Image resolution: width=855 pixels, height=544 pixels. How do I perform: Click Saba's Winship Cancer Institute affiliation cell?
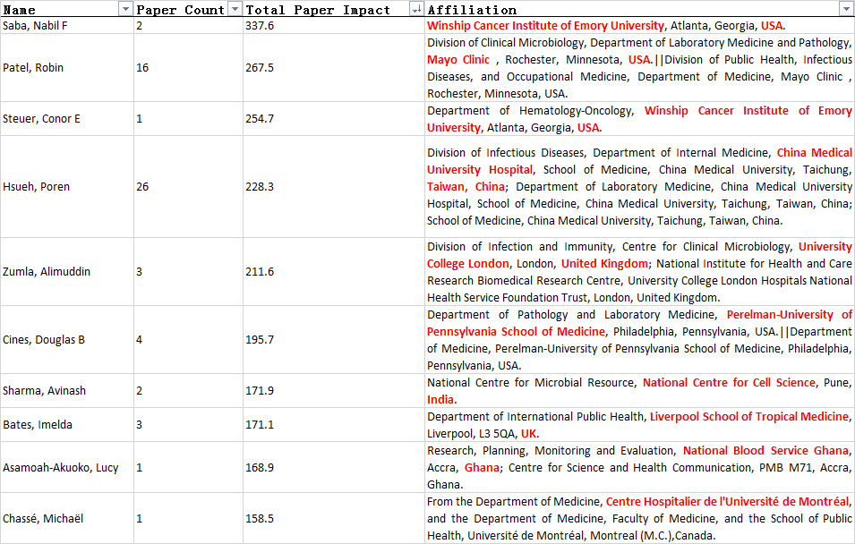tap(639, 26)
